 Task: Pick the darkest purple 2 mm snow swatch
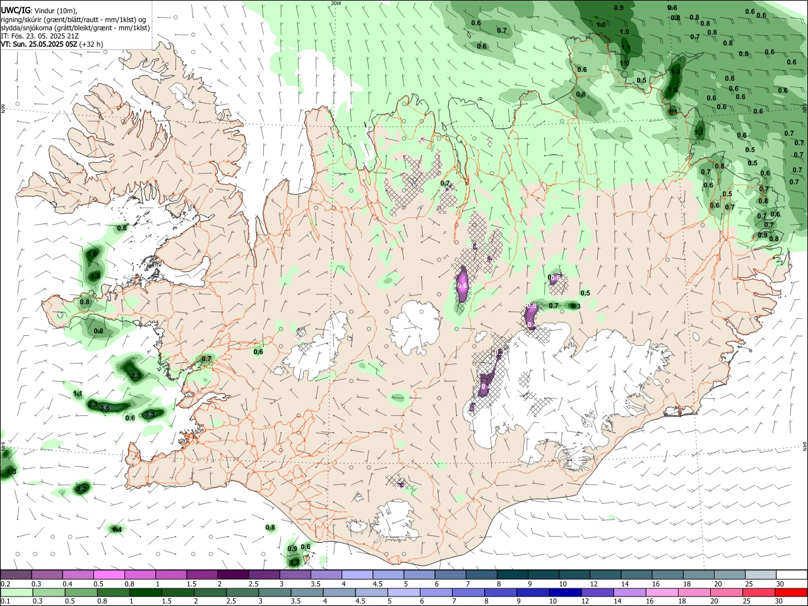click(x=233, y=574)
